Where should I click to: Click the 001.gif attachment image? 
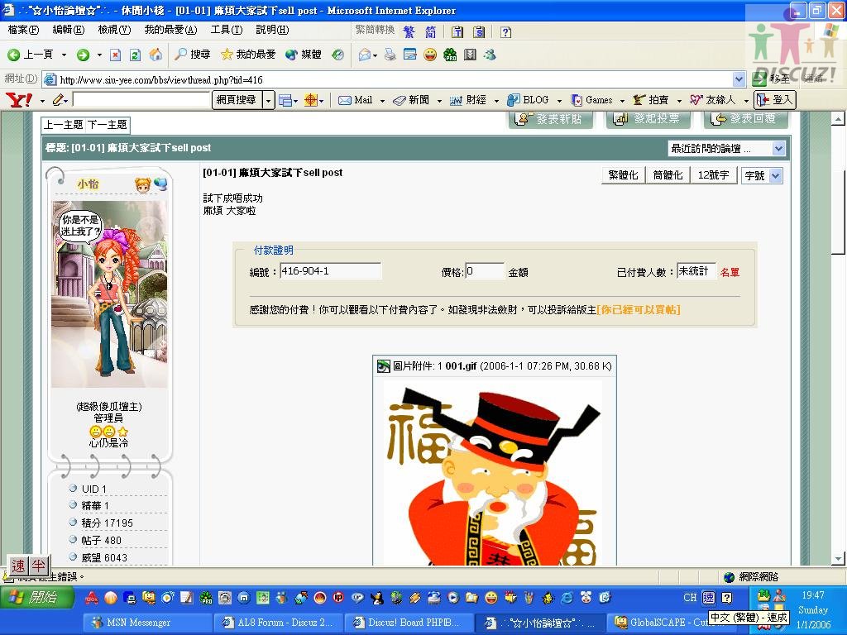coord(493,473)
